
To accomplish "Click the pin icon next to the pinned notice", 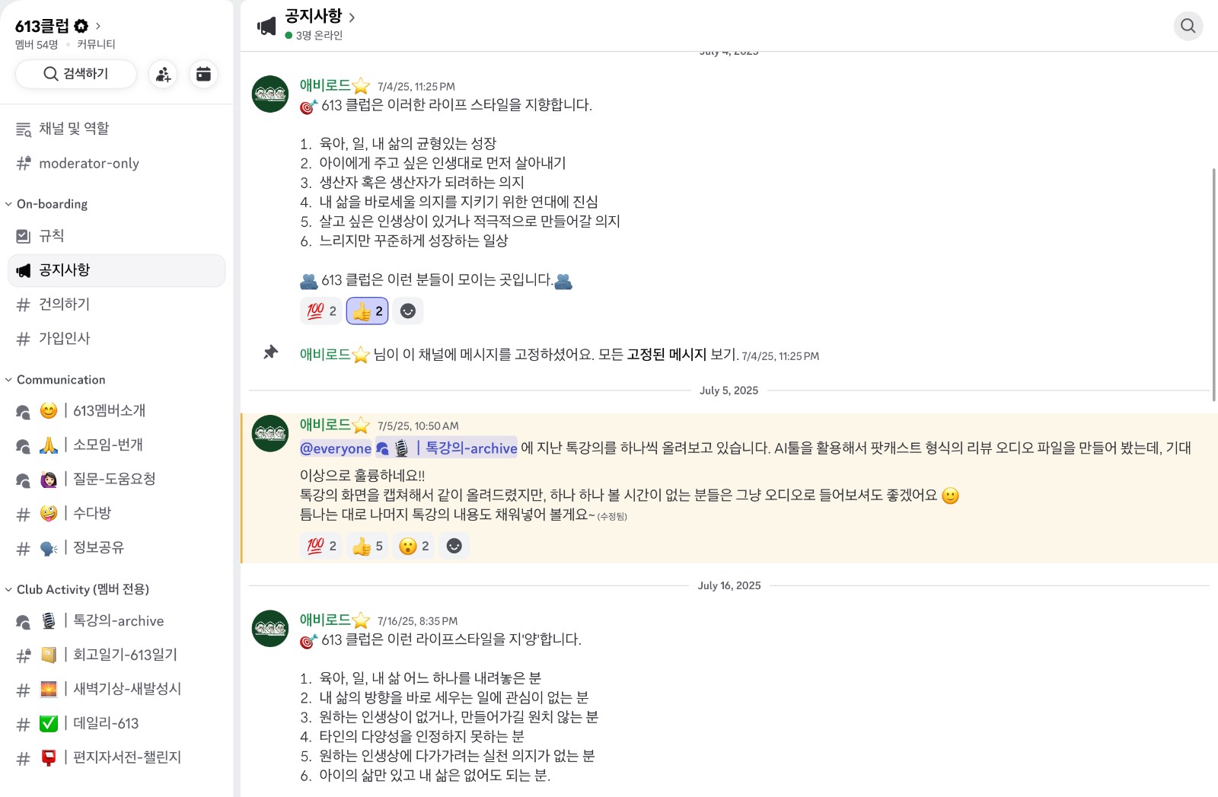I will (271, 352).
